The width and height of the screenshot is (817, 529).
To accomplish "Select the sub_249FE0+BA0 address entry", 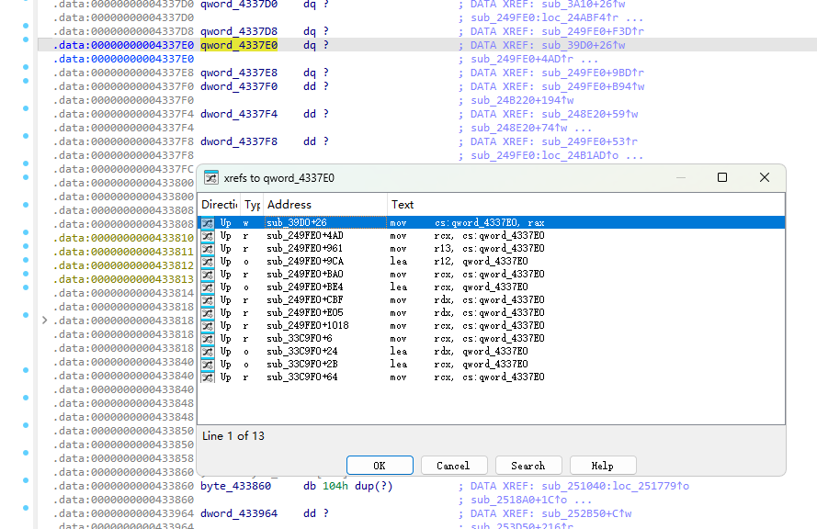I will 305,275.
